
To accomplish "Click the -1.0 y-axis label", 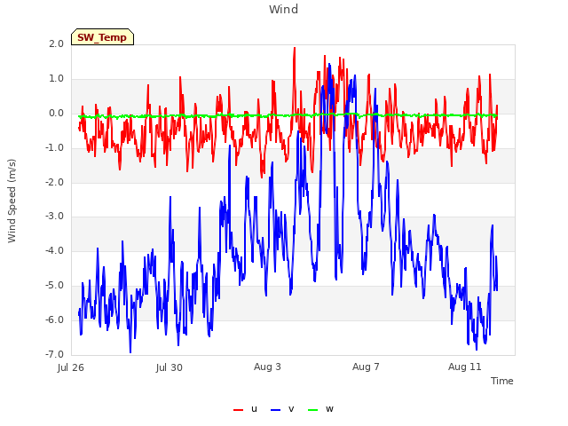I will tap(54, 148).
